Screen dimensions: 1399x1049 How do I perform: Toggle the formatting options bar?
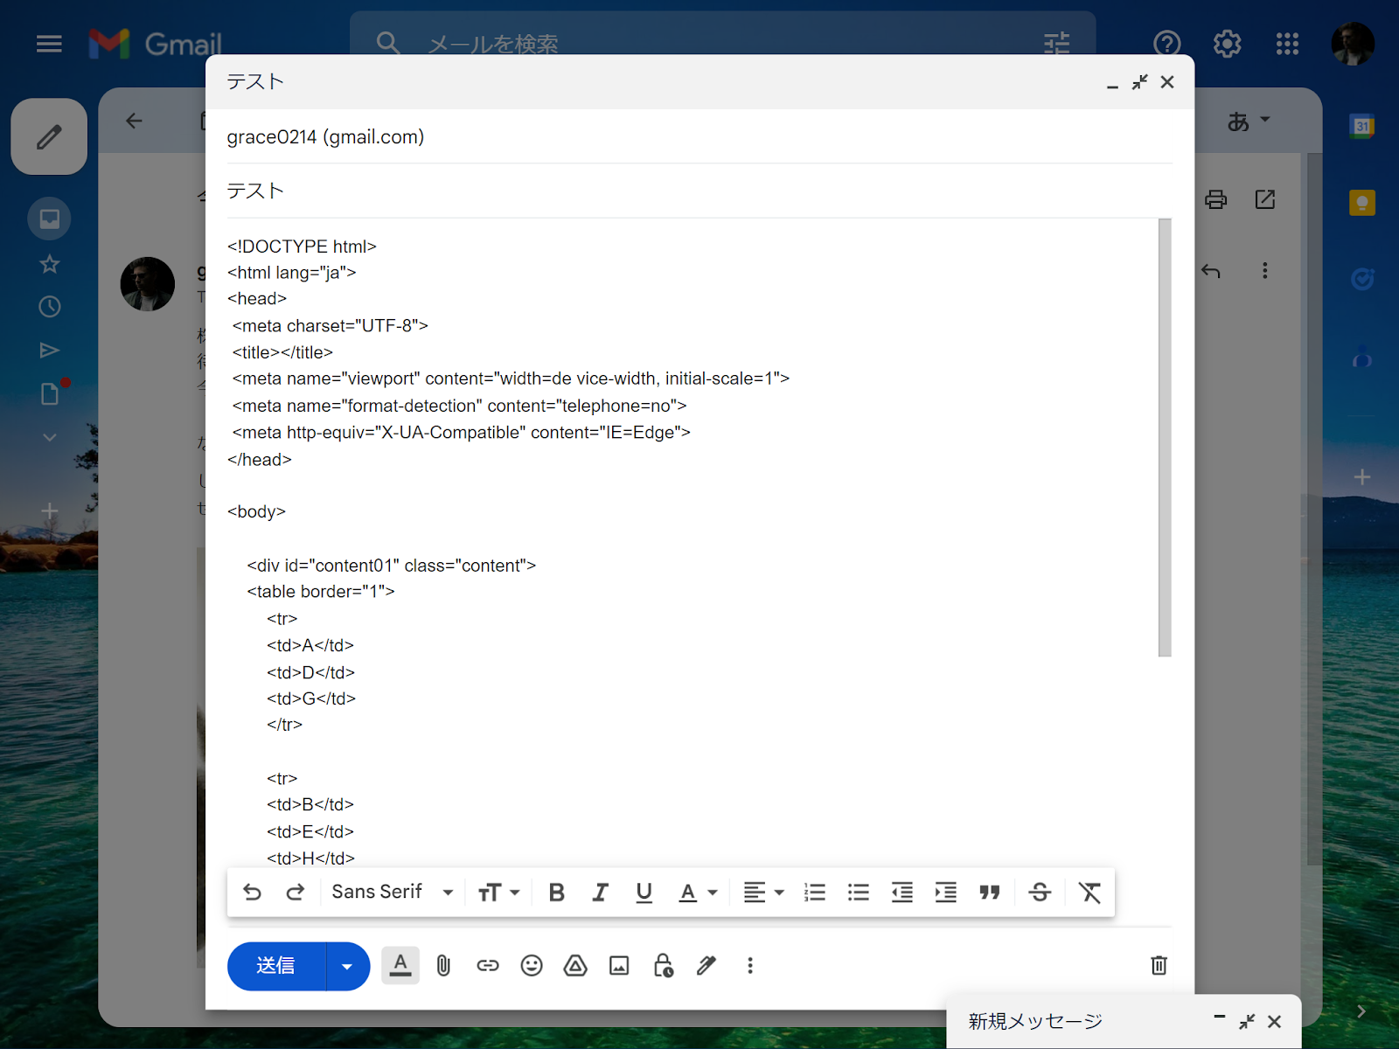400,966
